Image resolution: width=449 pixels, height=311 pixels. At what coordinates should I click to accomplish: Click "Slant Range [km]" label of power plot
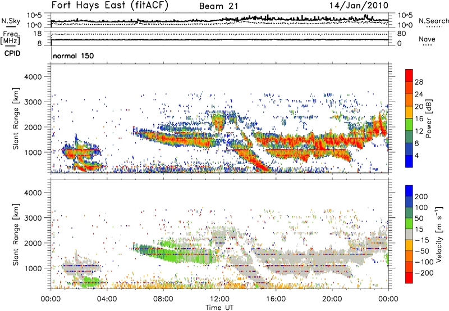16,118
